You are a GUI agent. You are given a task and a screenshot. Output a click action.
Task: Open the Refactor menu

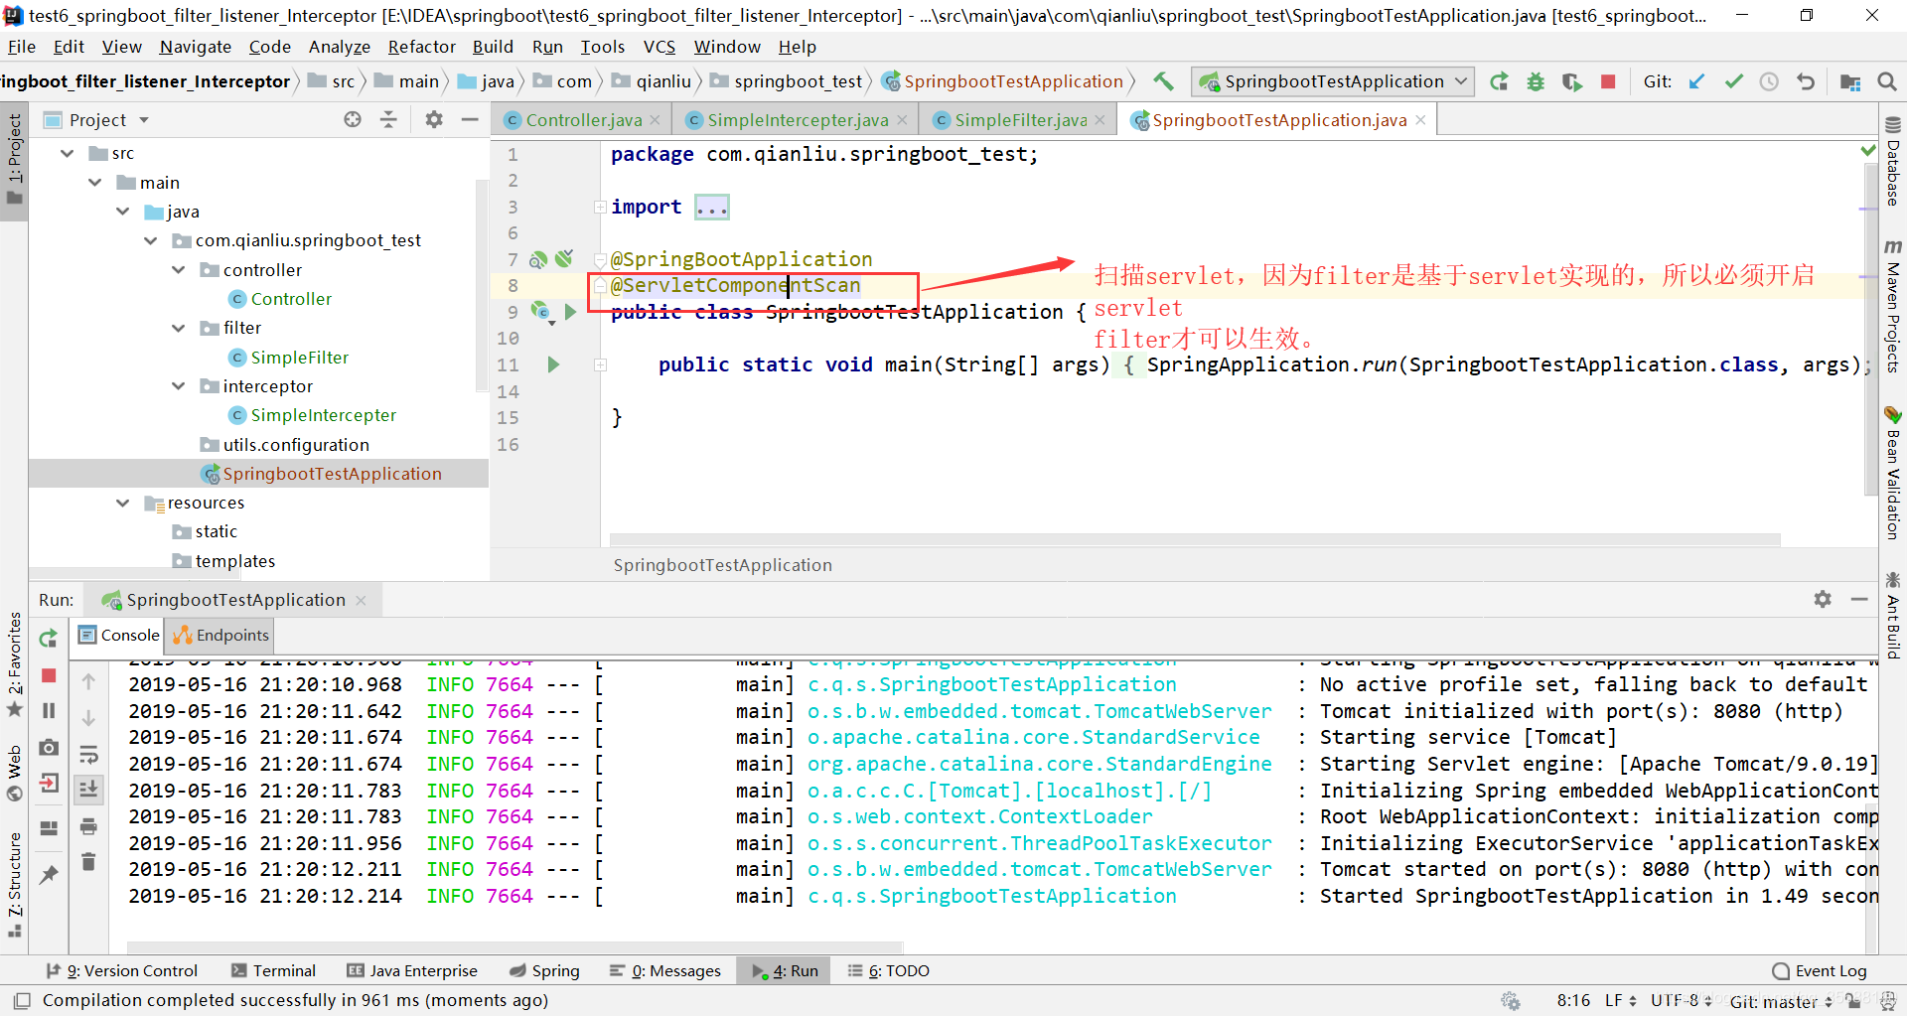[421, 47]
